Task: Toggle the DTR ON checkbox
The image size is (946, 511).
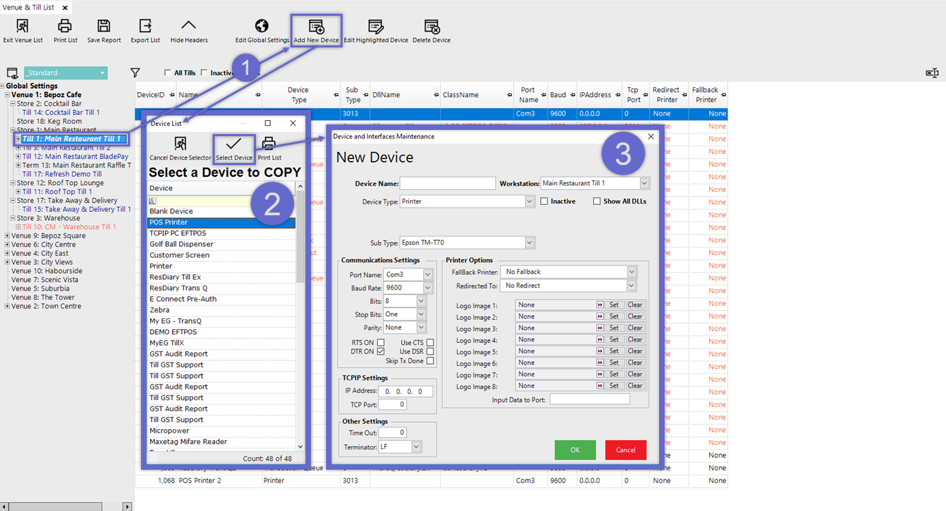Action: pyautogui.click(x=380, y=351)
